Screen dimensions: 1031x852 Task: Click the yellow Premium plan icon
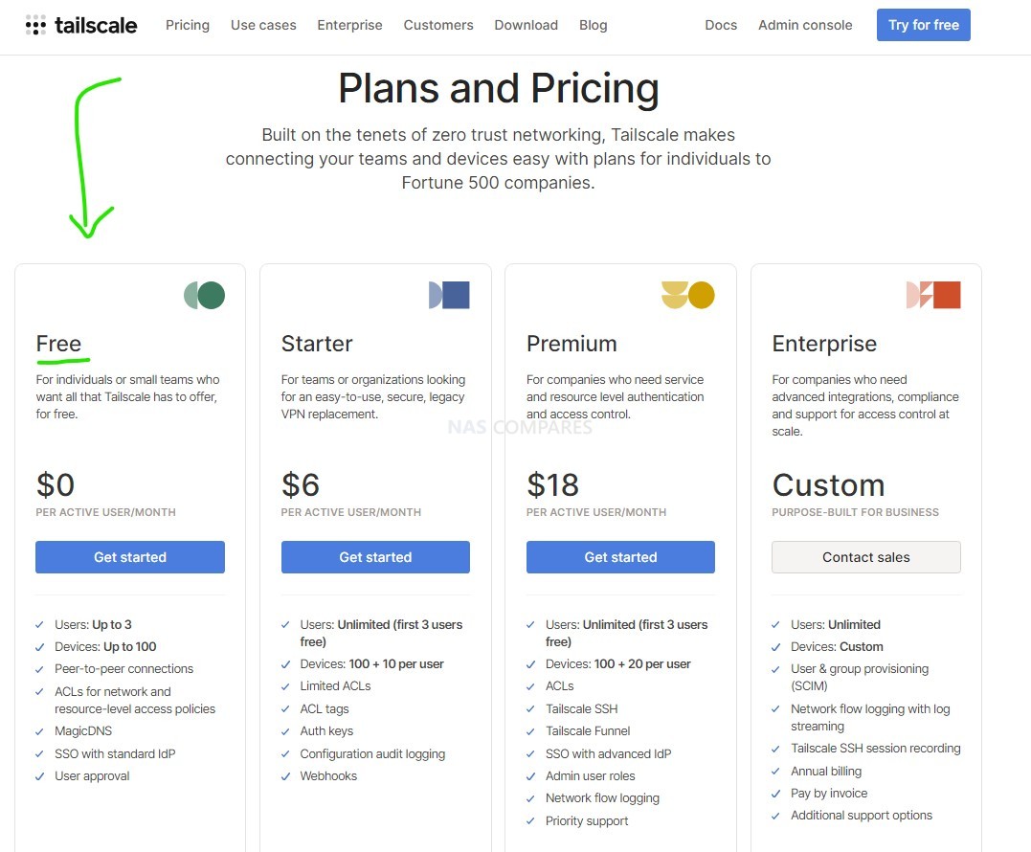[687, 295]
